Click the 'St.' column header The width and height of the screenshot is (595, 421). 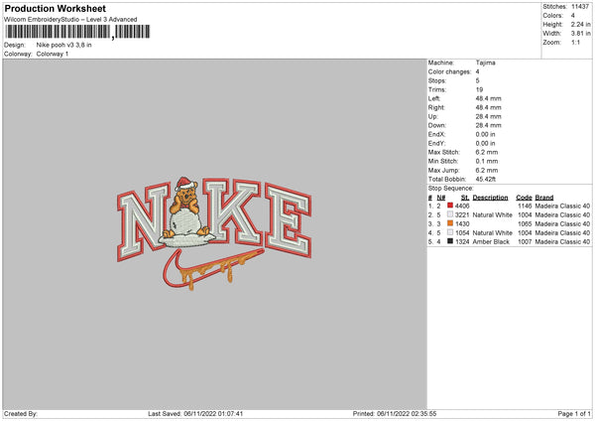(465, 198)
